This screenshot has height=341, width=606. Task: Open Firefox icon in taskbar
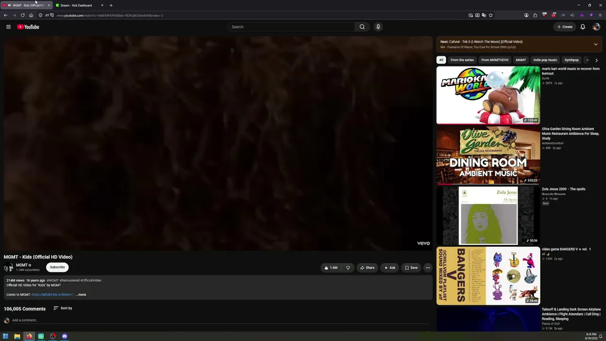pos(29,336)
